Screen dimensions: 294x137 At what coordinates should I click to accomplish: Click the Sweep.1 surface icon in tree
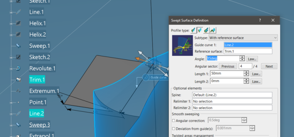pyautogui.click(x=18, y=46)
